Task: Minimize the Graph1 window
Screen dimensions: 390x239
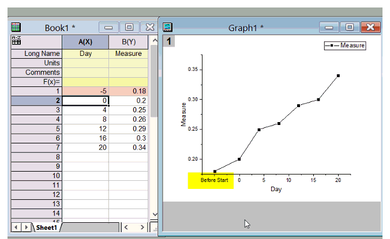Action: click(x=329, y=27)
